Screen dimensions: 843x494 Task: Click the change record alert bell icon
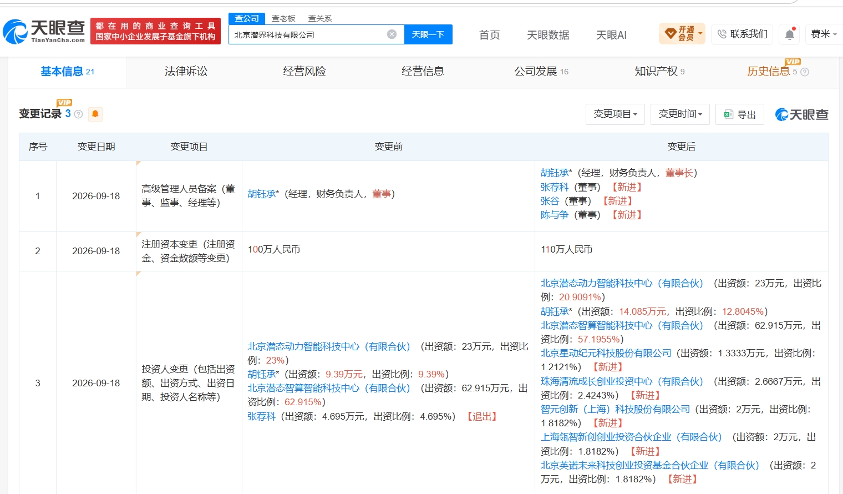[x=95, y=114]
